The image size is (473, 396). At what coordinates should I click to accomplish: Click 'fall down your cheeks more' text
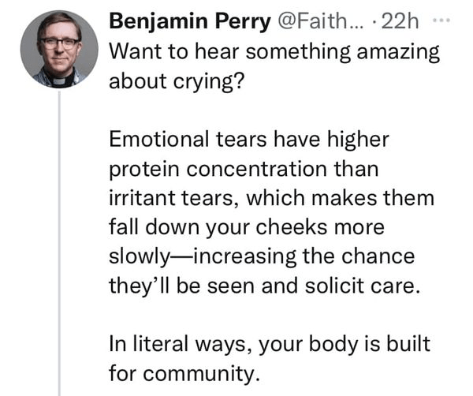tap(245, 228)
